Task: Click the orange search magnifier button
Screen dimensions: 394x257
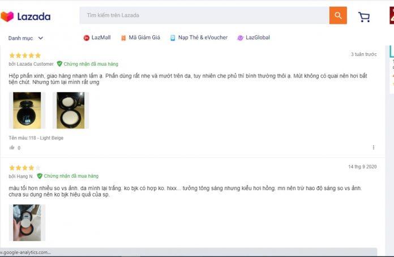Action: click(x=338, y=15)
